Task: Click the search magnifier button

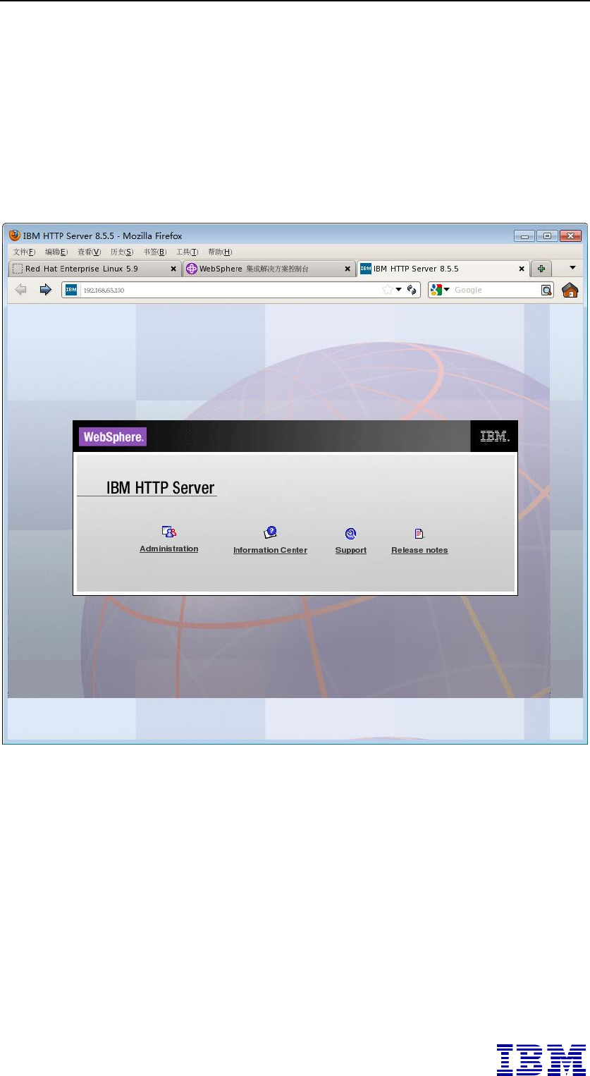Action: coord(546,290)
